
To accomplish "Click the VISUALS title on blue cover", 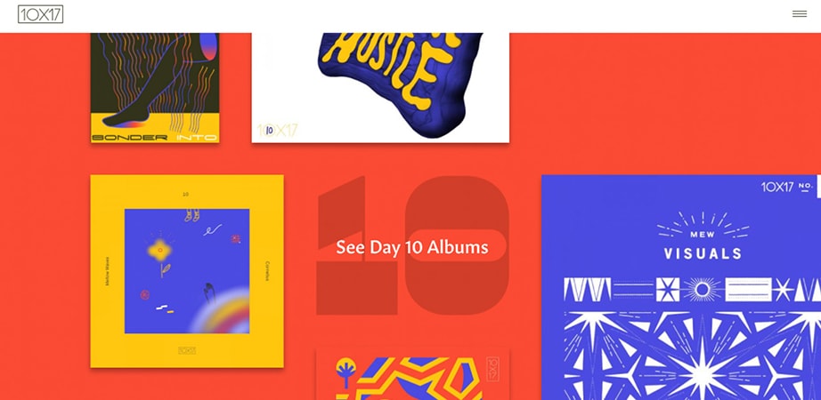I will (703, 254).
